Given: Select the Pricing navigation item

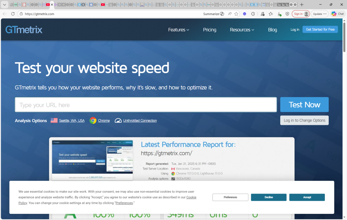Looking at the screenshot, I should (209, 30).
